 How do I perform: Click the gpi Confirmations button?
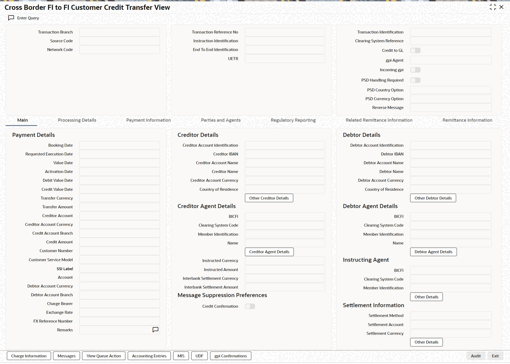click(231, 356)
